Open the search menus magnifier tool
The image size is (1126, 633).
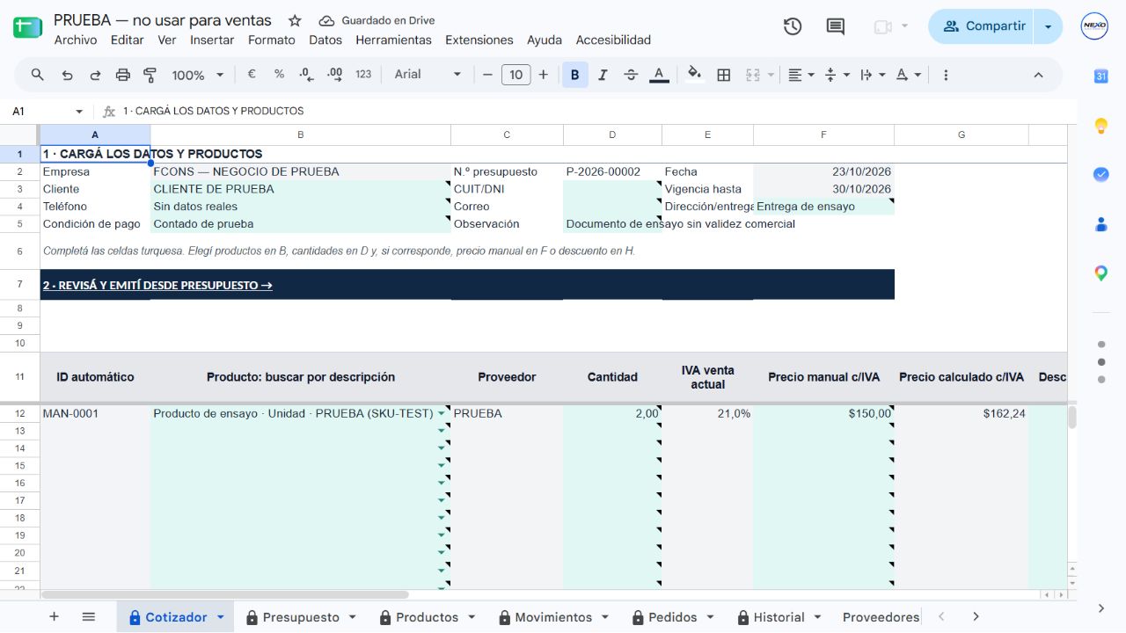(37, 75)
